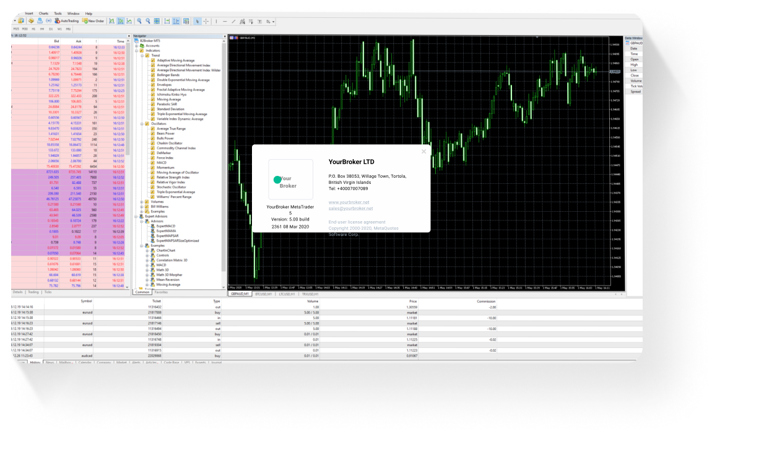This screenshot has width=764, height=475.
Task: Expand the Accounts node in Navigator
Action: 137,46
